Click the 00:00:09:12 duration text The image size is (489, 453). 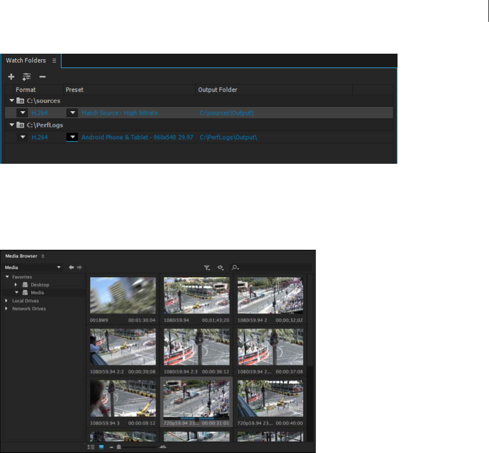[x=141, y=423]
